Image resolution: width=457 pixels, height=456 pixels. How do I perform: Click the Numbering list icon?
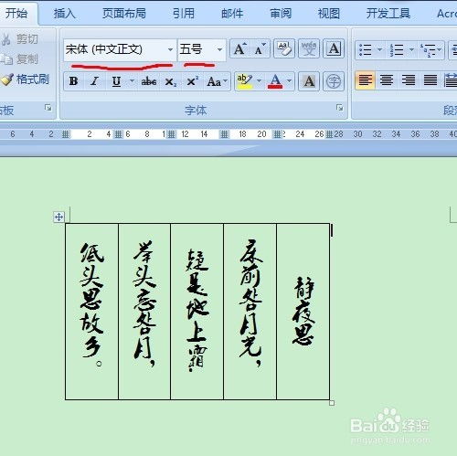click(x=397, y=49)
